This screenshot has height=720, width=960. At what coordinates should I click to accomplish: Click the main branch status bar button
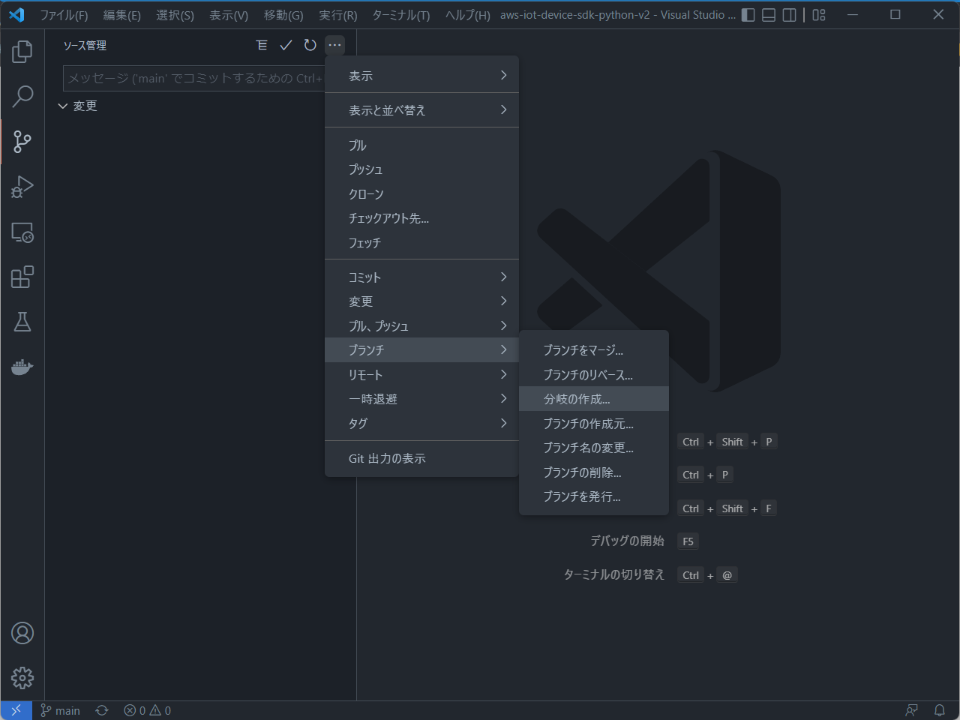pos(60,710)
